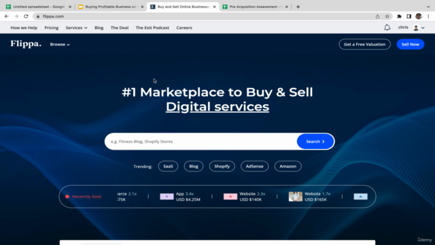435x245 pixels.
Task: Click the chris username text
Action: (x=403, y=27)
